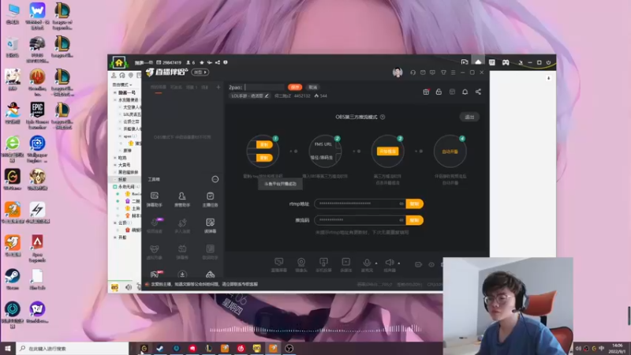Image resolution: width=631 pixels, height=355 pixels.
Task: Collapse the toolbox panel with minus circle
Action: (x=215, y=179)
